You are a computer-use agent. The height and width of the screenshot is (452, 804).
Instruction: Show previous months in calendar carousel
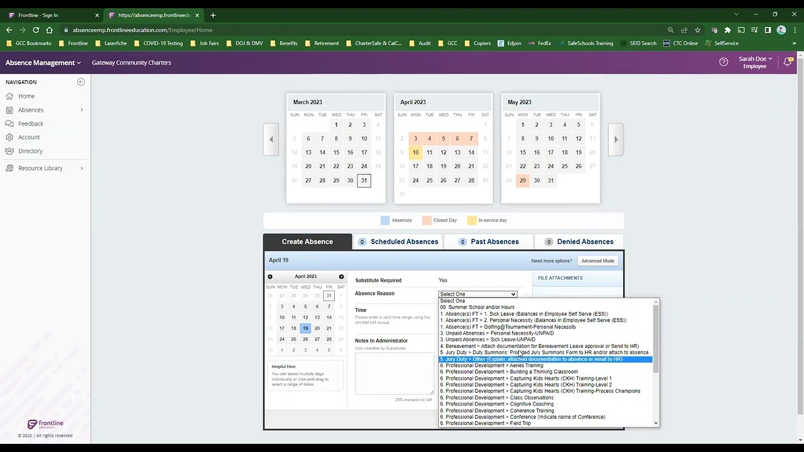click(271, 139)
